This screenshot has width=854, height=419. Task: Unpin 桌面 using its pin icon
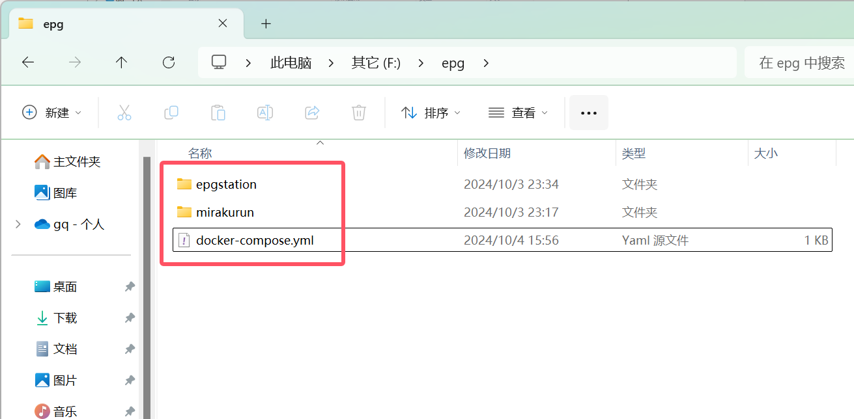tap(130, 286)
